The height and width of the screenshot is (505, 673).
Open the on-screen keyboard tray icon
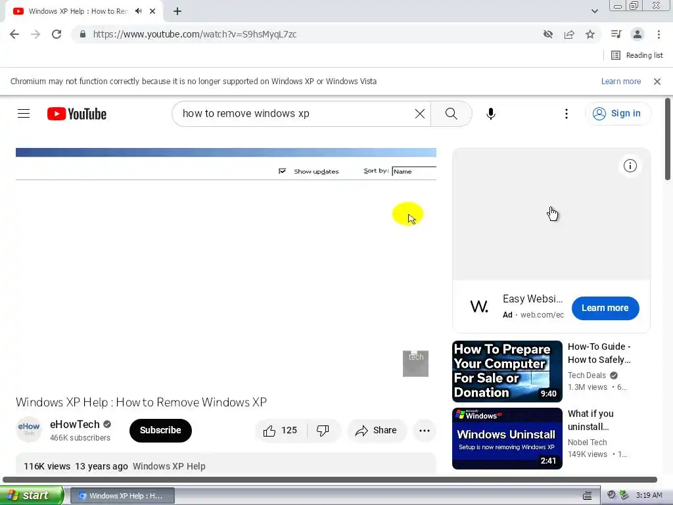click(x=587, y=496)
